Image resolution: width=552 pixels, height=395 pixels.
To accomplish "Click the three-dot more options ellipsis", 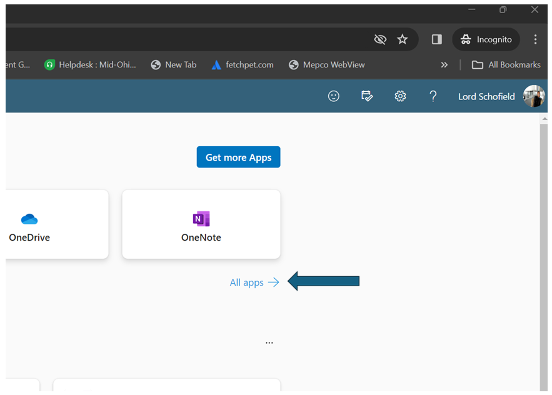I will click(269, 342).
